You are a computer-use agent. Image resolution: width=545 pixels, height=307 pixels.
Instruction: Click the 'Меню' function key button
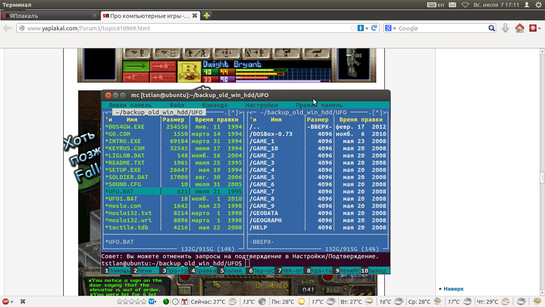(x=144, y=271)
